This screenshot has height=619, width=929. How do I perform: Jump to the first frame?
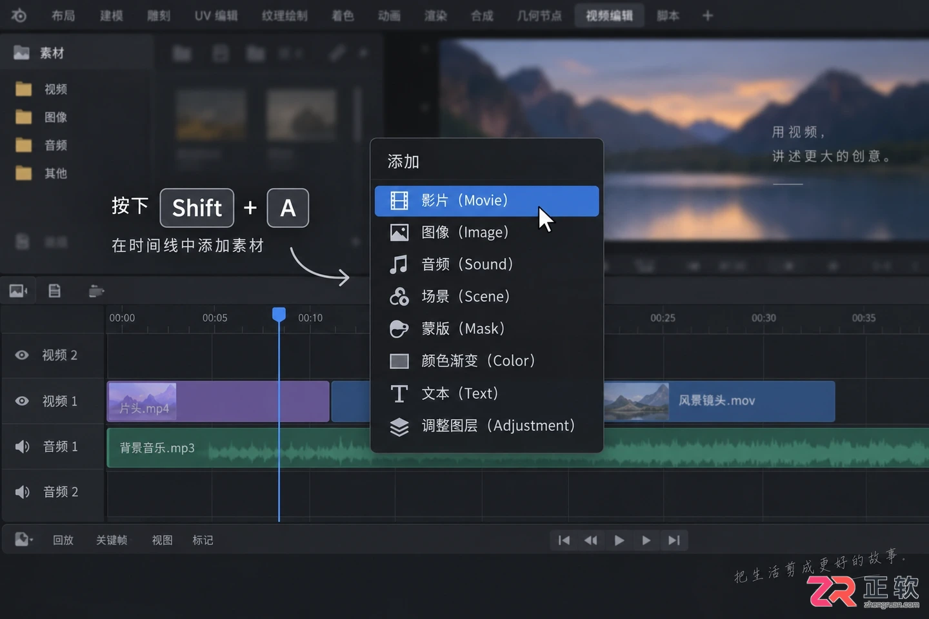(x=564, y=540)
